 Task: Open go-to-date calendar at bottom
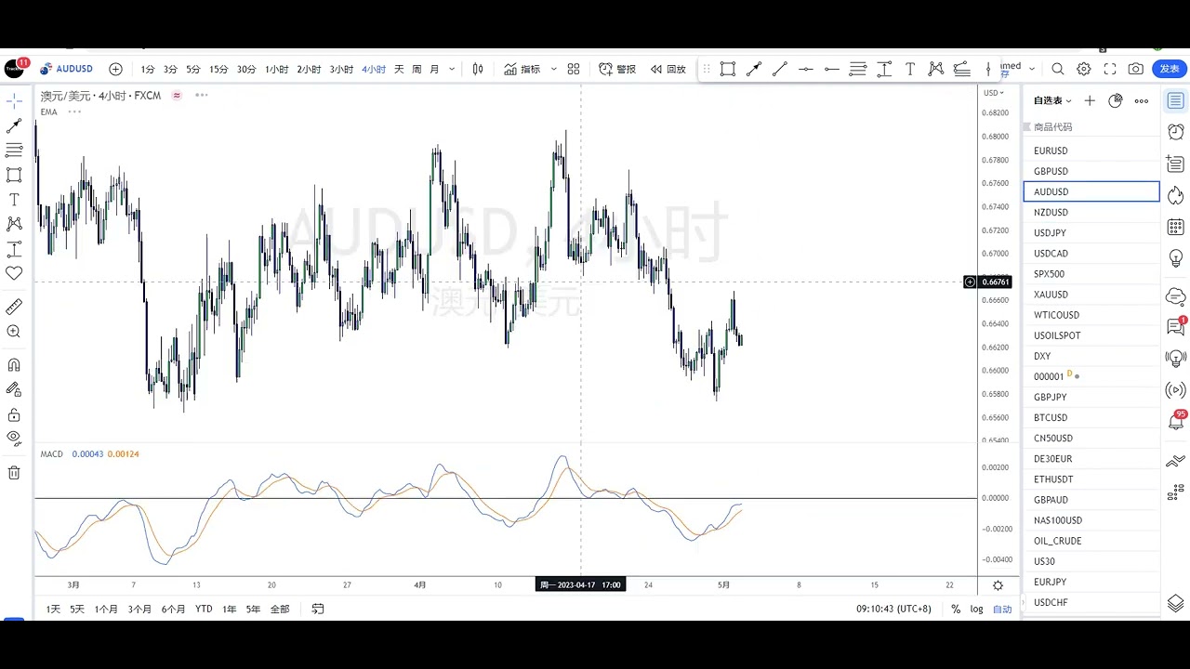(318, 610)
